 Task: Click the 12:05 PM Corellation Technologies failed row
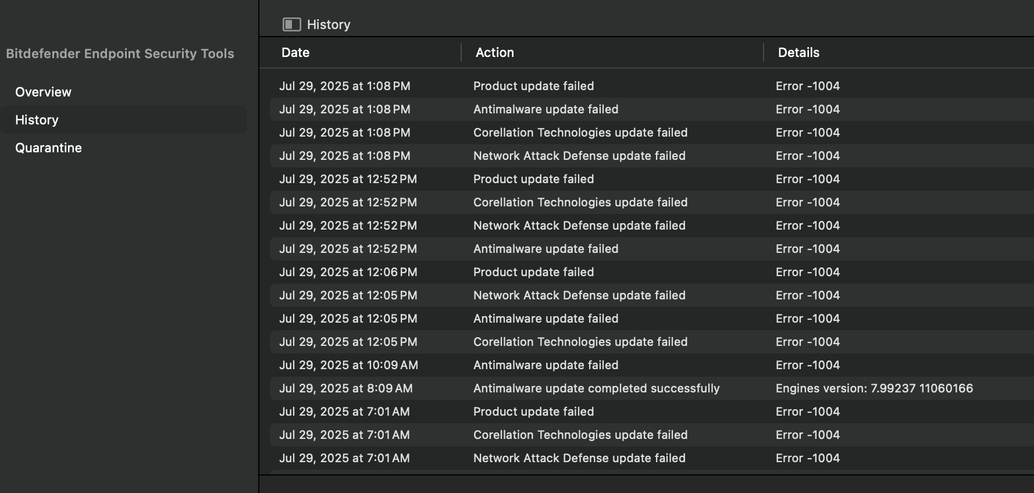(580, 342)
